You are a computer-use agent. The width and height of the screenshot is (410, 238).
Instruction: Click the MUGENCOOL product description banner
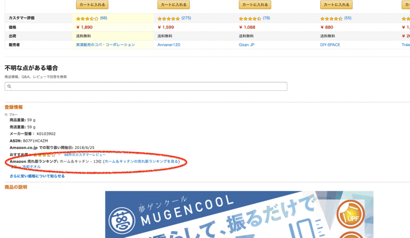coord(239,214)
